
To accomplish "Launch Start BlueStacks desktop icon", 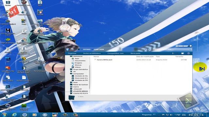I will point(8,41).
